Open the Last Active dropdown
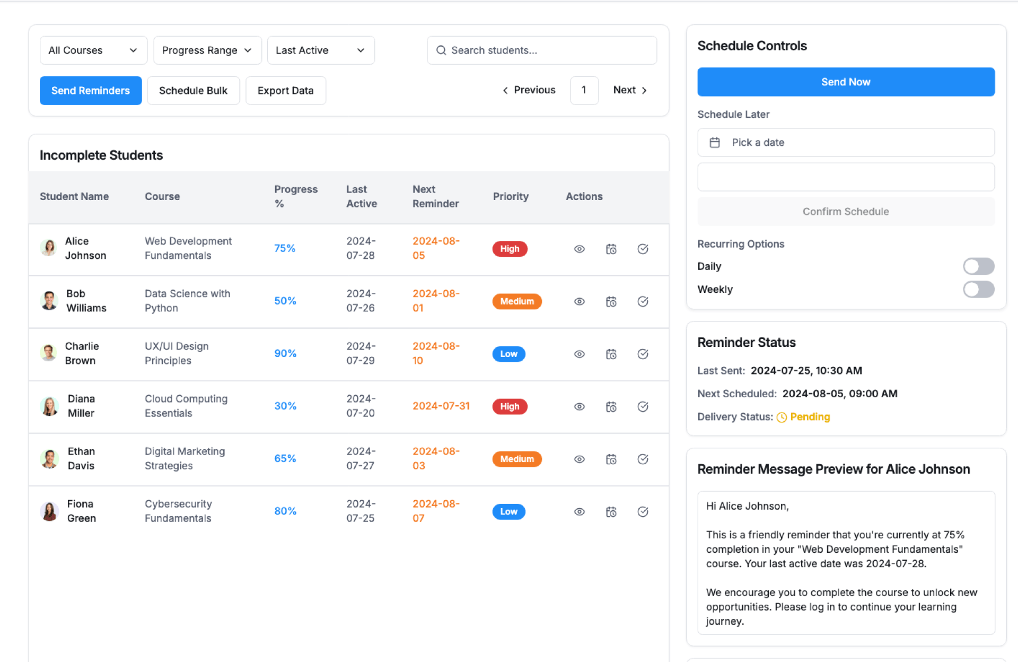The height and width of the screenshot is (662, 1018). 320,50
